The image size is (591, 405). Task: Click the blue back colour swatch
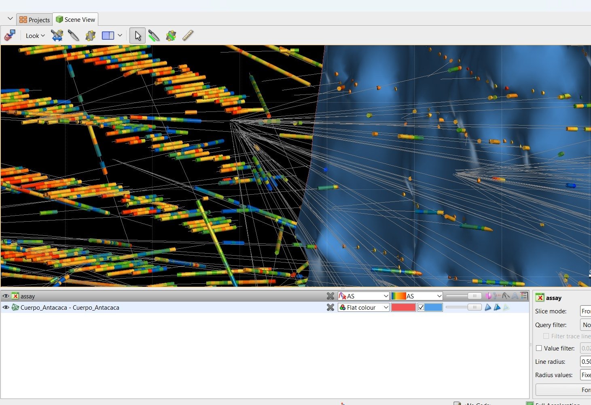tap(433, 307)
